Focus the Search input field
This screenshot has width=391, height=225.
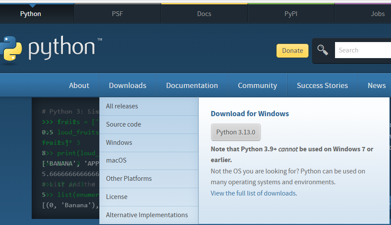click(x=363, y=50)
